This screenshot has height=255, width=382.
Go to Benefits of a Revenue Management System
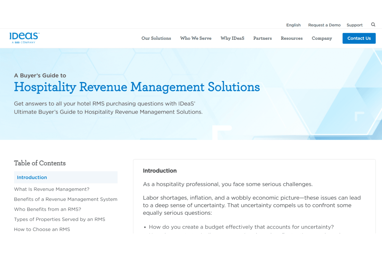pos(66,199)
